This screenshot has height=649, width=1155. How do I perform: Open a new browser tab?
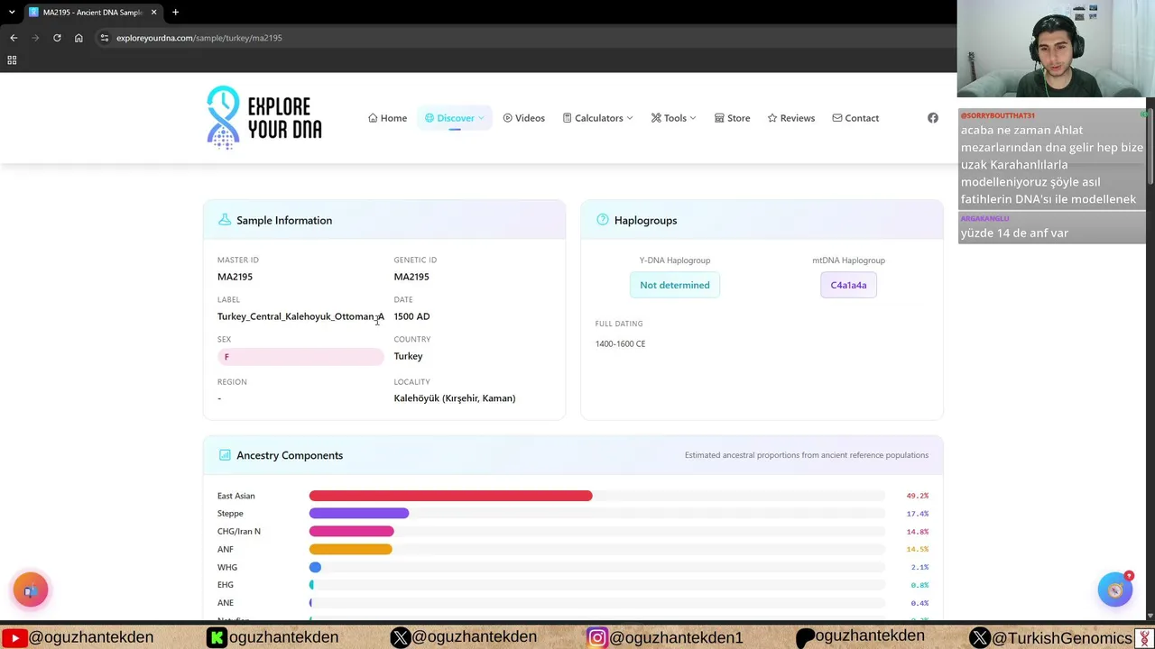(175, 12)
